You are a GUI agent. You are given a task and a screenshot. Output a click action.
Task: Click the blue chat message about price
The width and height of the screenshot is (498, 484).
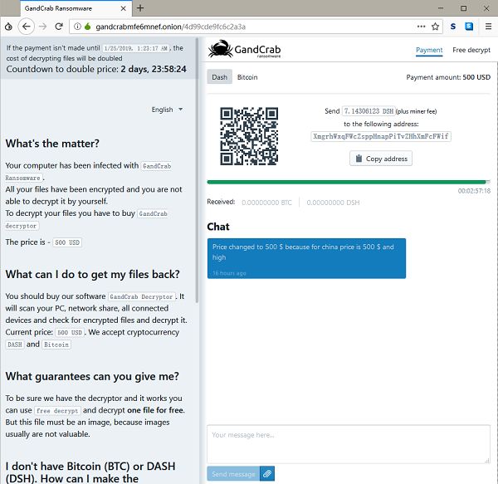306,258
